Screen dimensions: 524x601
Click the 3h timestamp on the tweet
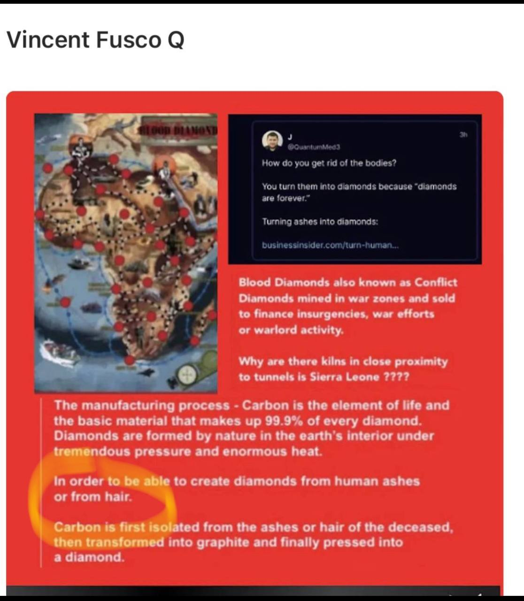click(x=463, y=134)
